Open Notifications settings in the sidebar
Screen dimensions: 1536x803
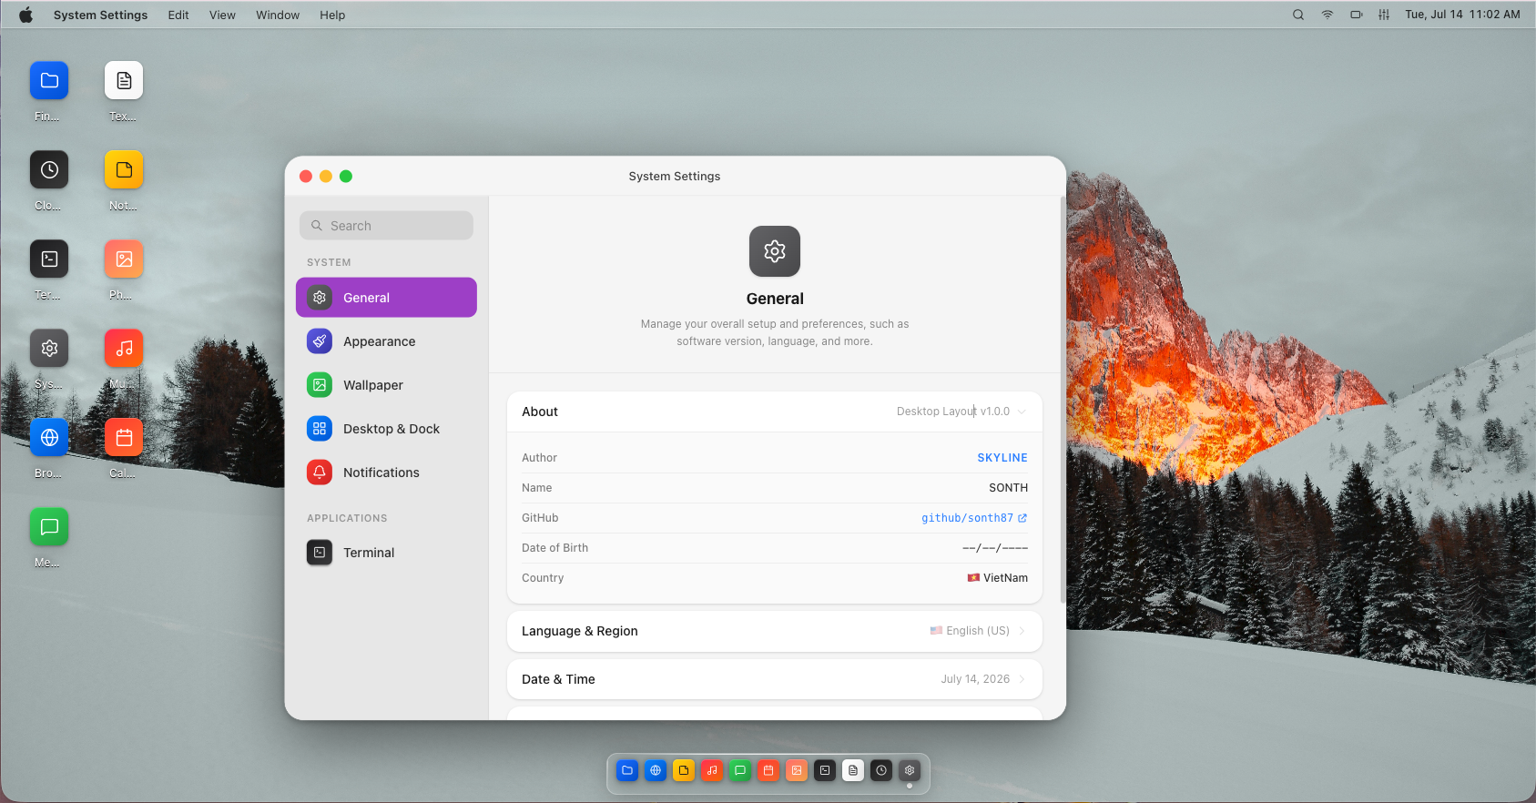pyautogui.click(x=386, y=473)
